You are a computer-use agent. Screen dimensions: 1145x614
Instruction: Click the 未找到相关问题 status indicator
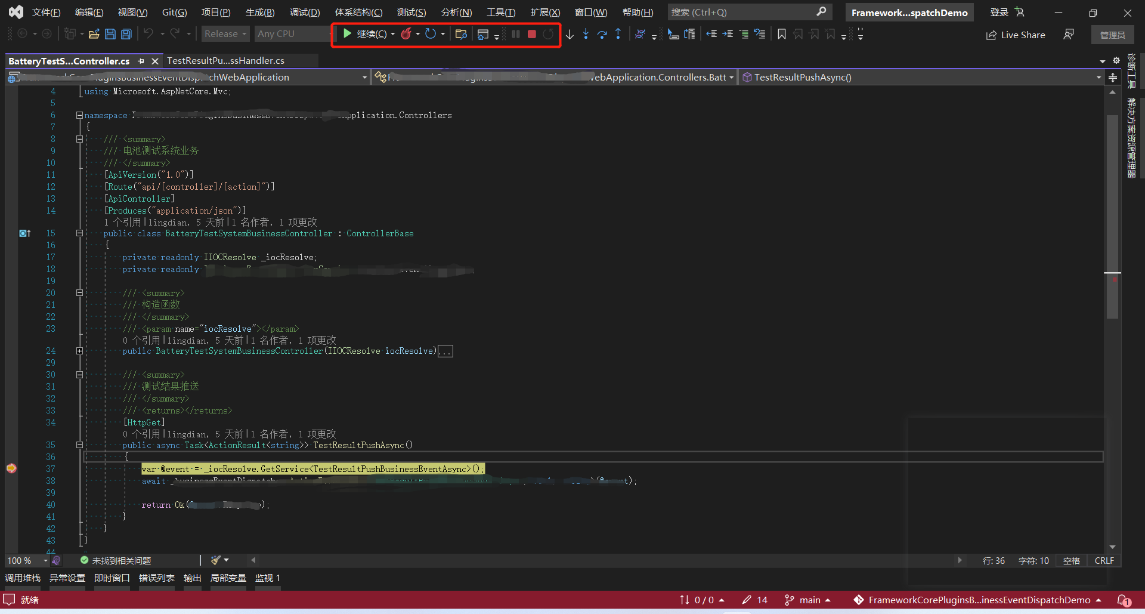click(116, 561)
